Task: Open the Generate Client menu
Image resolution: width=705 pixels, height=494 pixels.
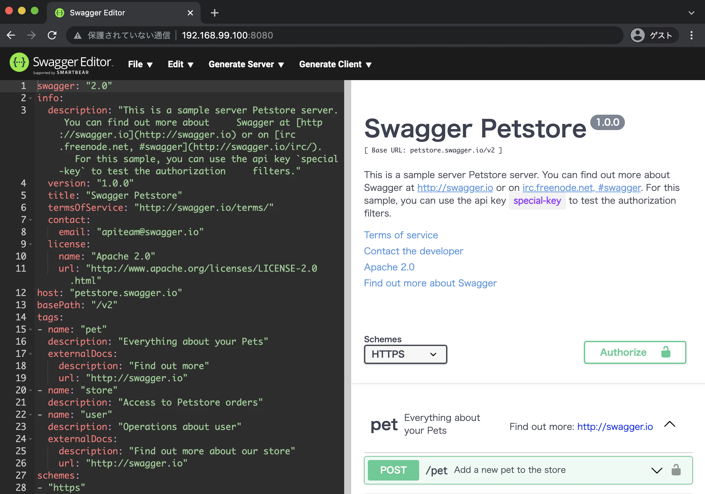Action: [335, 64]
